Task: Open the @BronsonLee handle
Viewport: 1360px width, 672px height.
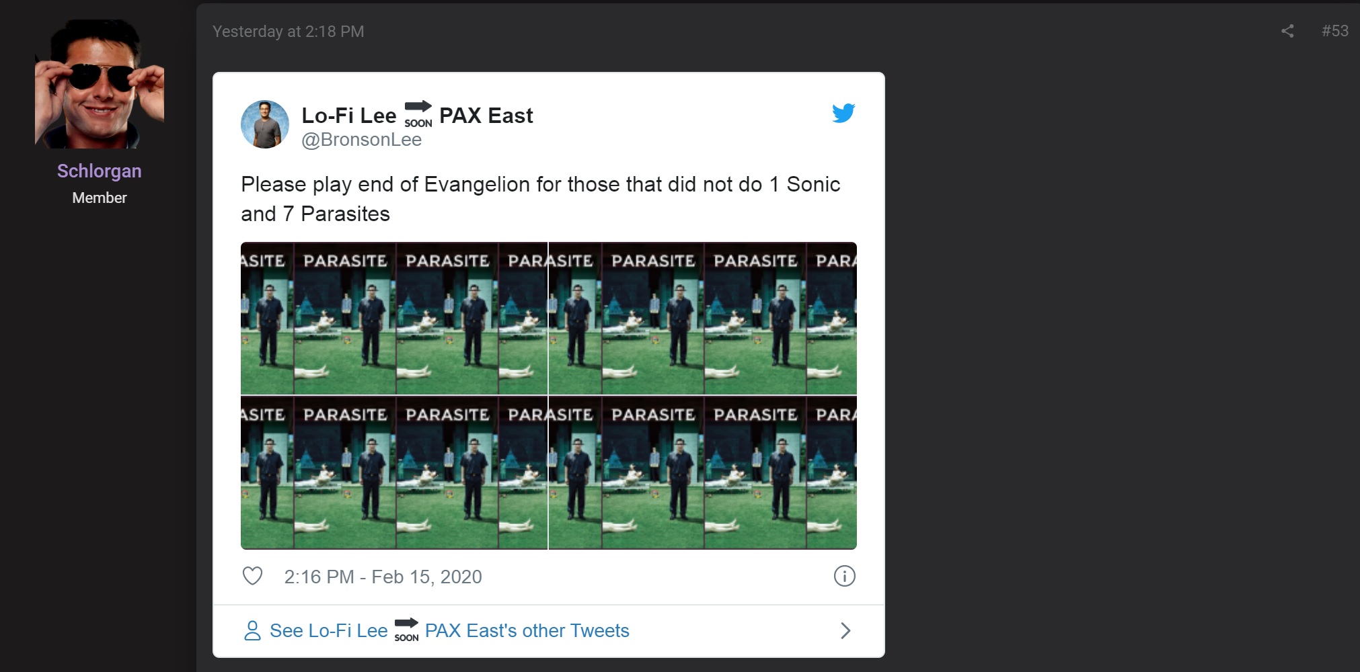Action: coord(362,140)
